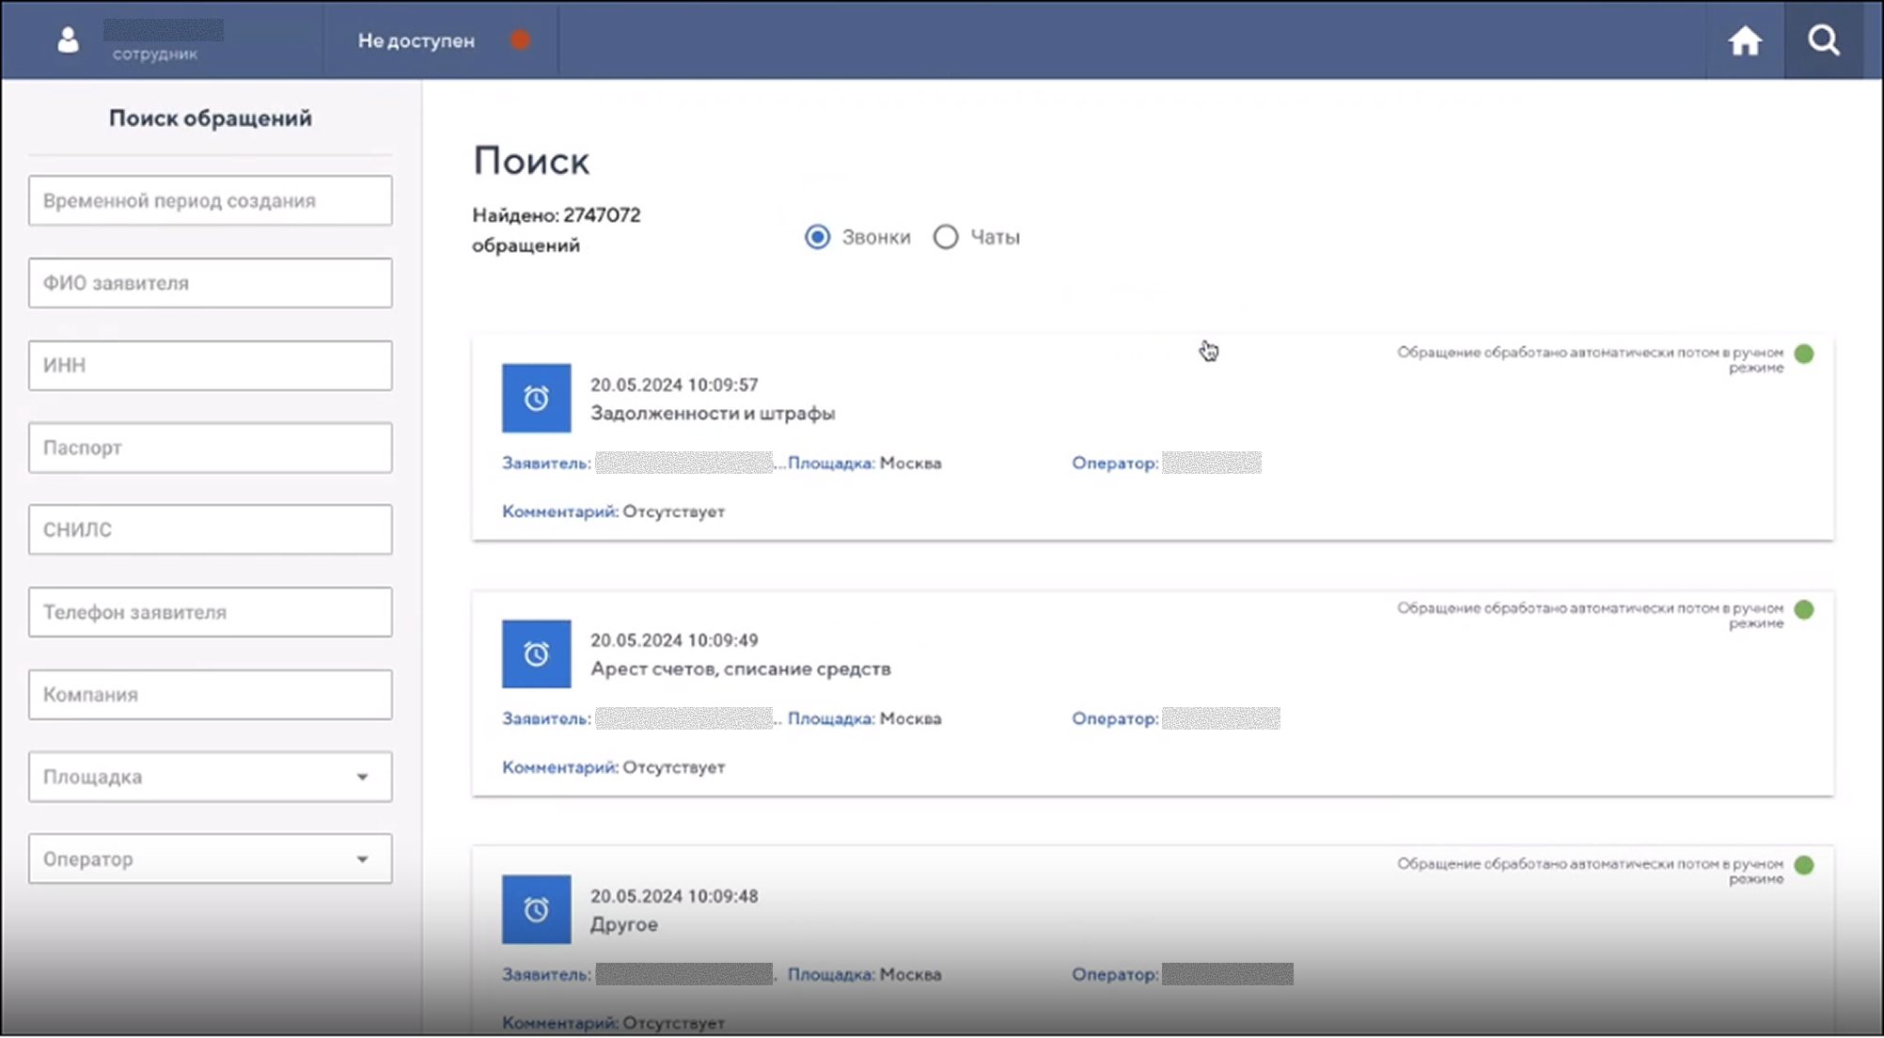Open search via magnifier icon
Image resolution: width=1884 pixels, height=1038 pixels.
pos(1823,40)
